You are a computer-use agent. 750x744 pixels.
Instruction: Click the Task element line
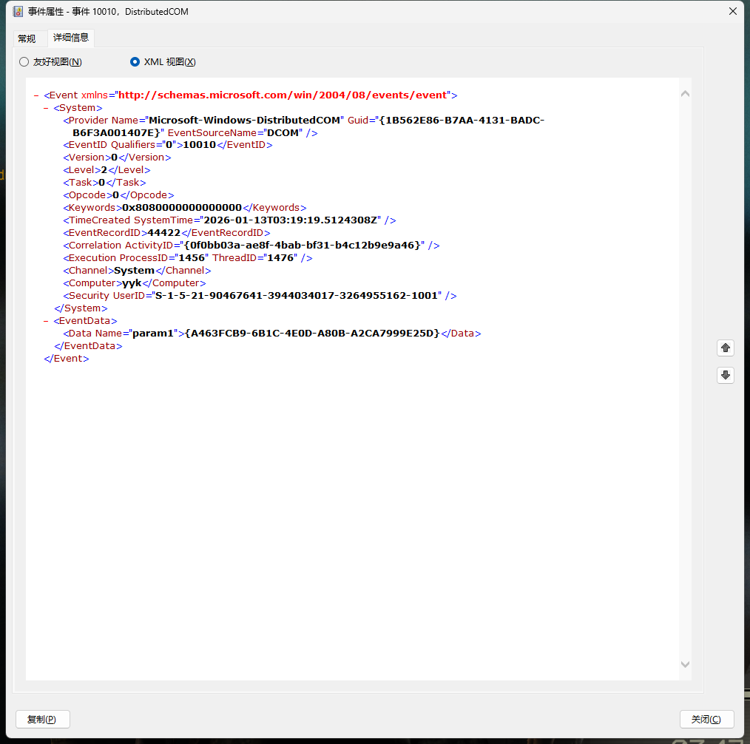(105, 182)
